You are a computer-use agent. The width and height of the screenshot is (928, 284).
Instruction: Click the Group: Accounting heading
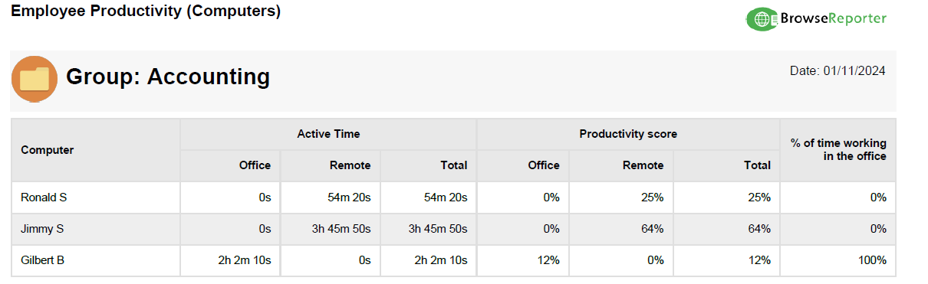[168, 77]
